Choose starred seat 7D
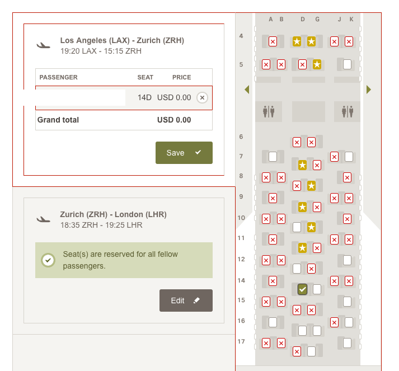 302,165
